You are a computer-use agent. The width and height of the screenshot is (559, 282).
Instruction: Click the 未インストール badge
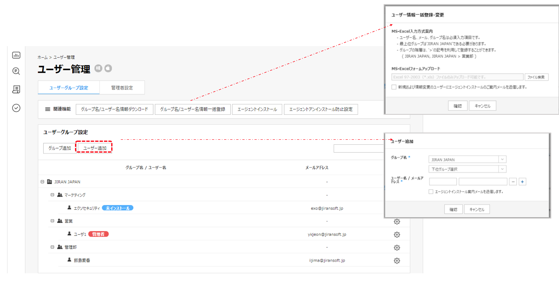(x=118, y=208)
